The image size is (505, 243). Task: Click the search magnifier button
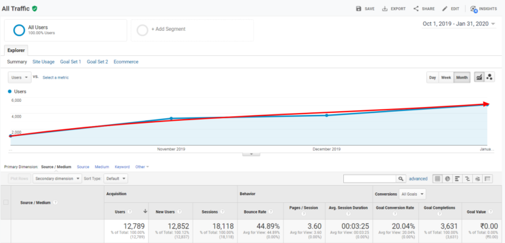point(400,179)
